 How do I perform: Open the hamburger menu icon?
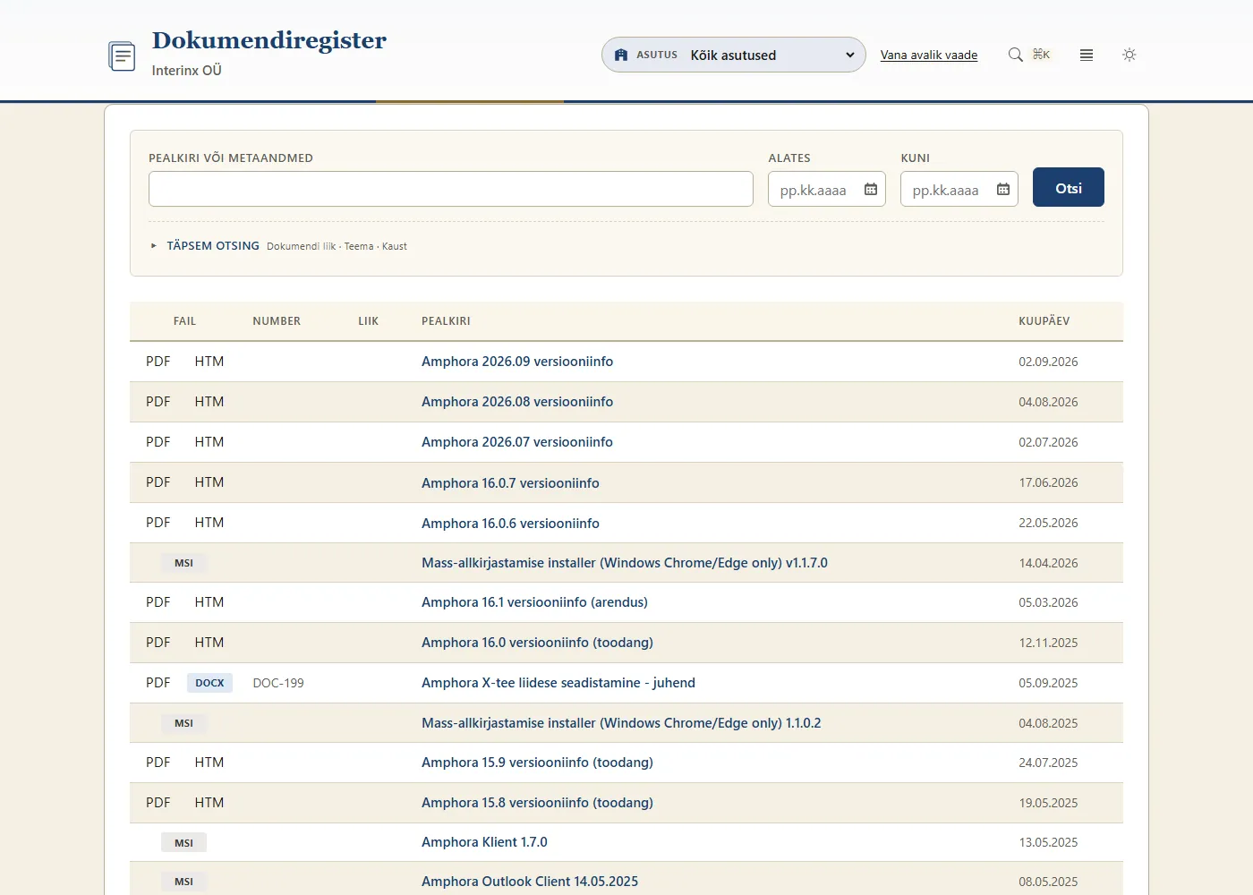1087,55
